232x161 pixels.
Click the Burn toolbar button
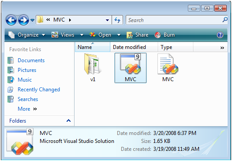tap(165, 35)
